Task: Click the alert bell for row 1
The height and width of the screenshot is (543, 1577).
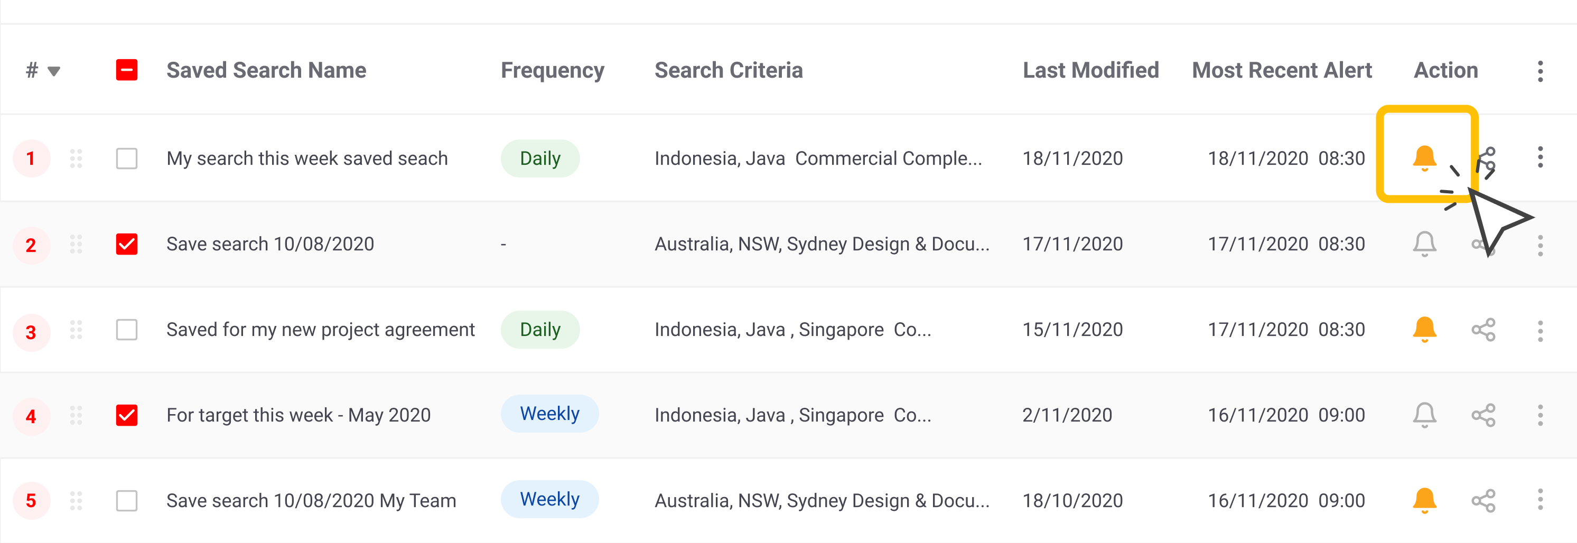Action: [1424, 158]
